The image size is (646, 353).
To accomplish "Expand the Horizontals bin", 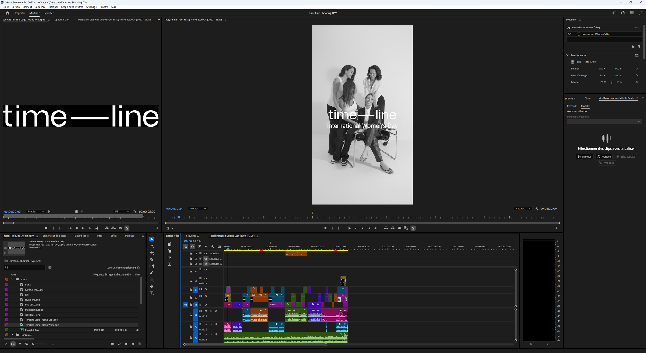I will [12, 335].
